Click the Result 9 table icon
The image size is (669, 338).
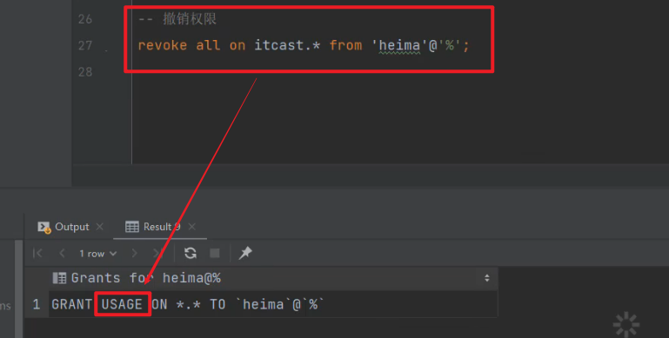132,227
